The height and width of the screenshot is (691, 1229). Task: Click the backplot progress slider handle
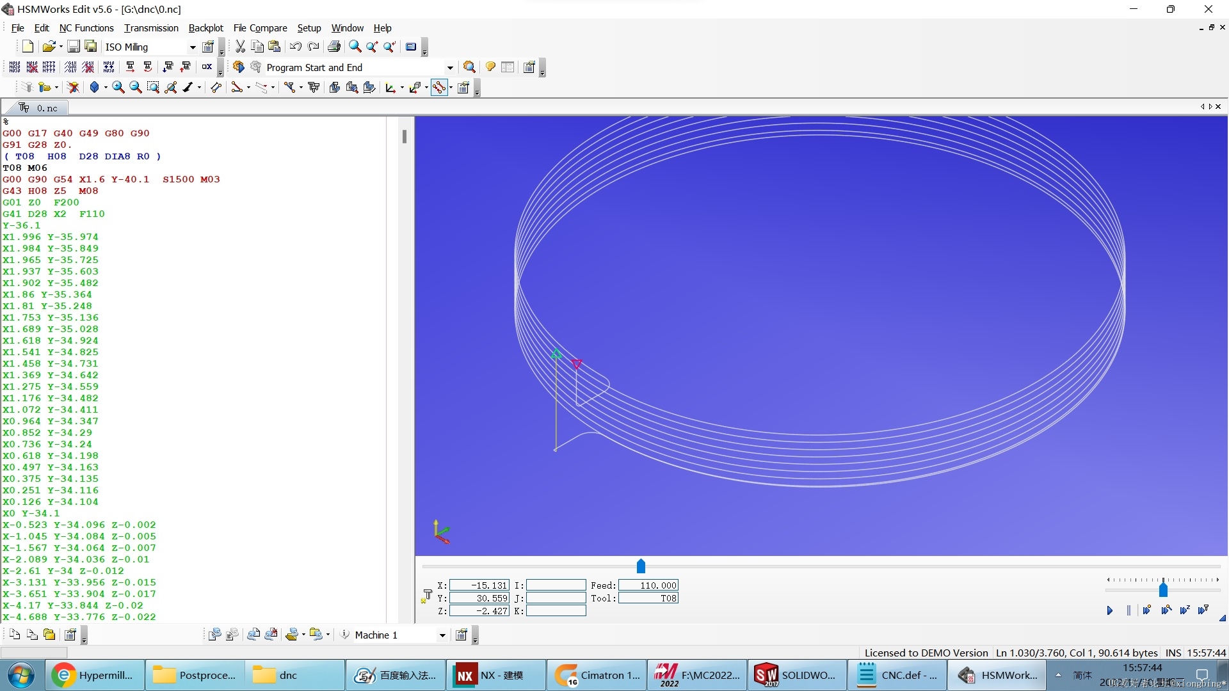pyautogui.click(x=641, y=566)
